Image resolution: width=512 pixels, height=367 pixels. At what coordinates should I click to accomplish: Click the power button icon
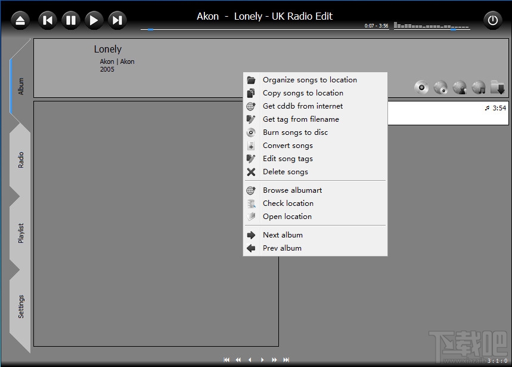click(492, 20)
